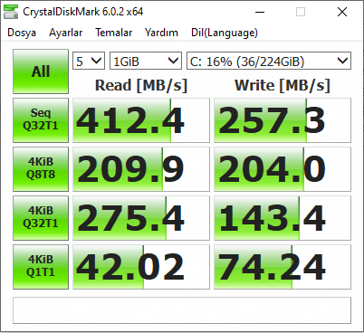Start the 4KiB Q32T1 test

(x=41, y=218)
